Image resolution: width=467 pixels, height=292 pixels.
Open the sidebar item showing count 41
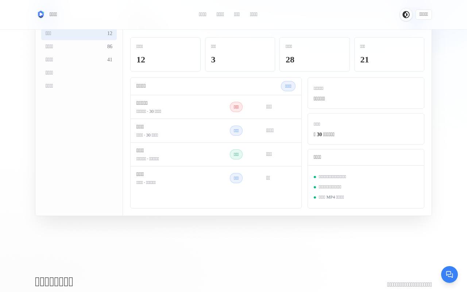point(79,59)
